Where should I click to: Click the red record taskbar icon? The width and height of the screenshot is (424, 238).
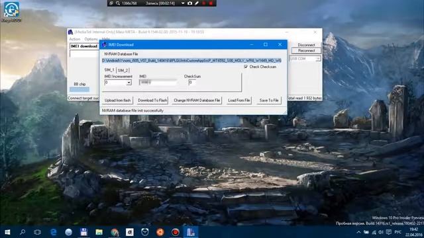point(176,232)
